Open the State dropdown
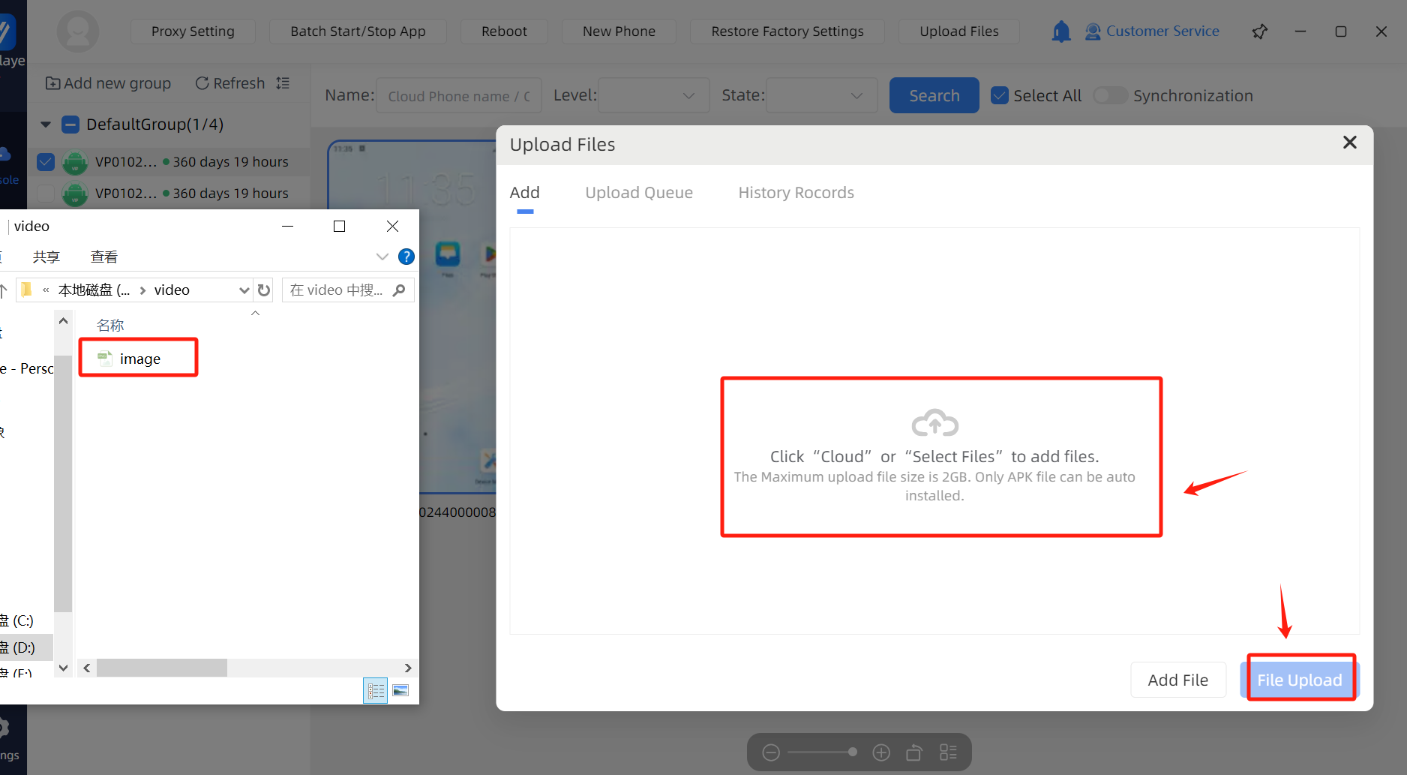This screenshot has height=775, width=1407. (821, 96)
